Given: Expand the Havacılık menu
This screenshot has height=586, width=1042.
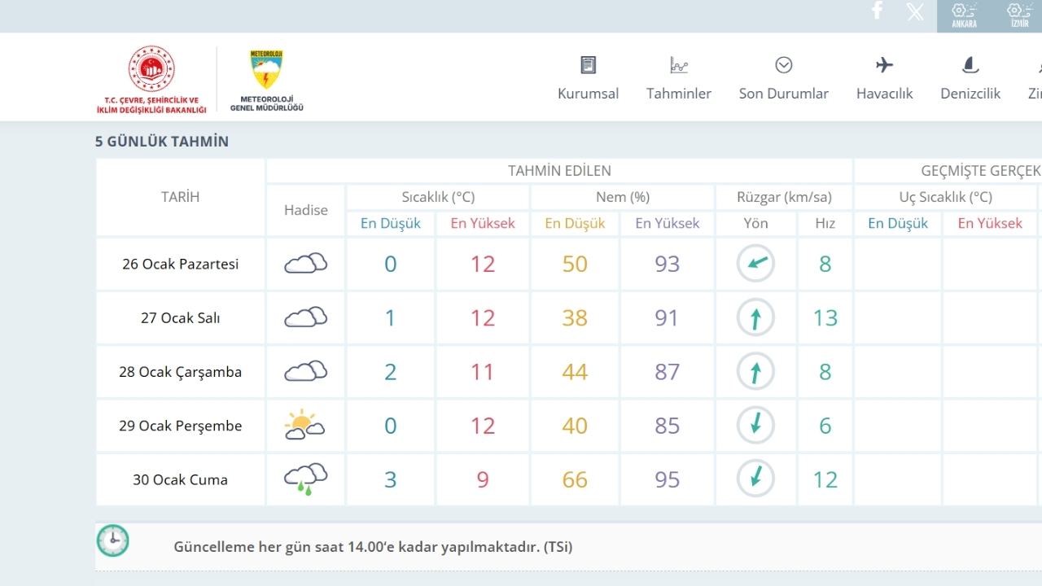Looking at the screenshot, I should (884, 79).
